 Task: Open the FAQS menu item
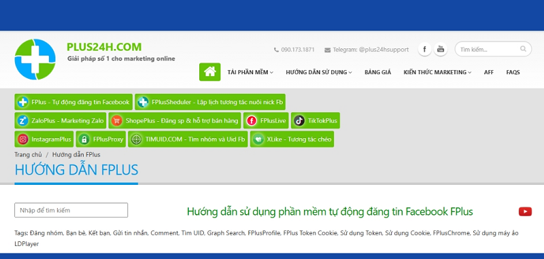click(x=513, y=72)
